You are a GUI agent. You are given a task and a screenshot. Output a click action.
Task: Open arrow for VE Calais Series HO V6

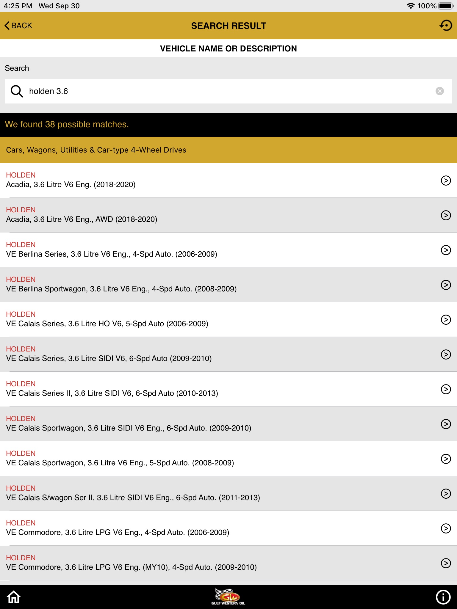[x=445, y=319]
